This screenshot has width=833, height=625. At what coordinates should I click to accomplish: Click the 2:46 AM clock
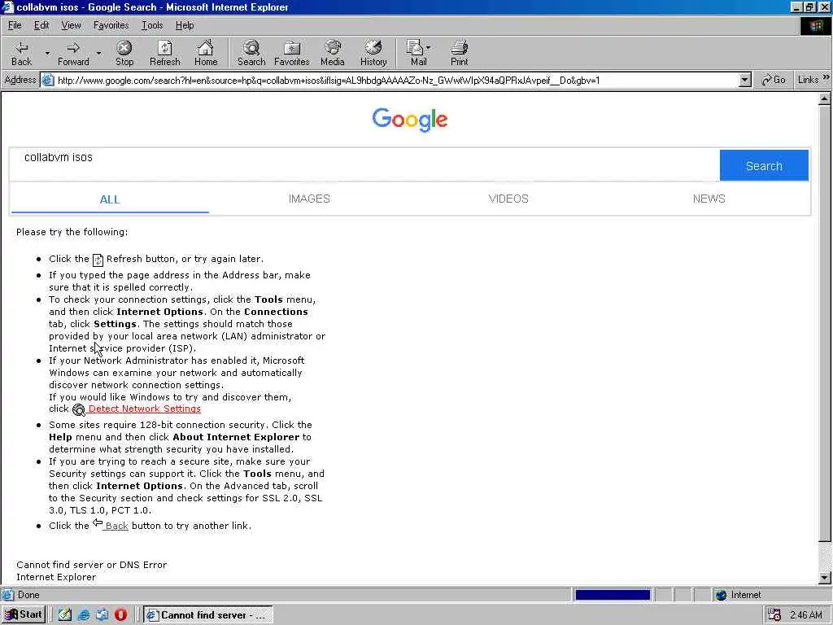point(805,615)
